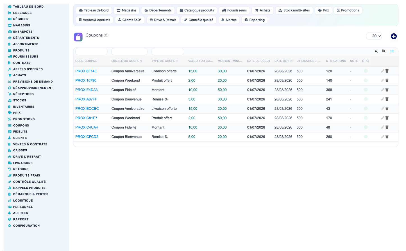Open the Reporting tab

pos(255,20)
